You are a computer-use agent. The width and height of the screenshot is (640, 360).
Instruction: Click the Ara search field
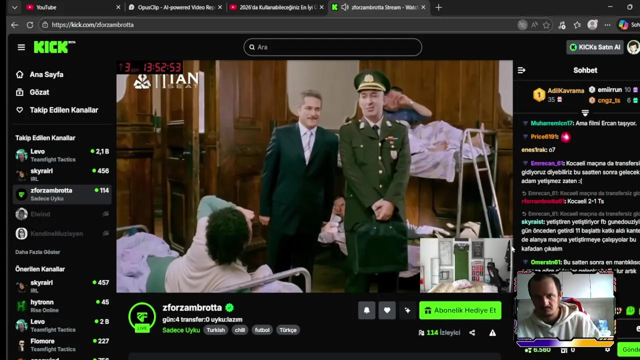pyautogui.click(x=332, y=47)
